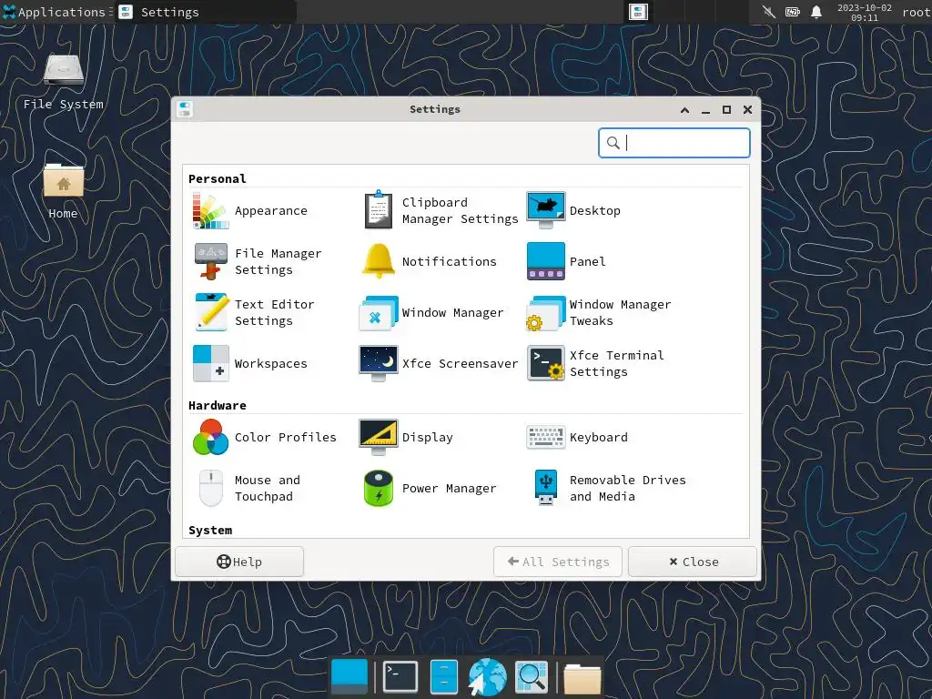Screen dimensions: 932x699
Task: Click the "Window Manager Tweaks" label
Action: 620,313
